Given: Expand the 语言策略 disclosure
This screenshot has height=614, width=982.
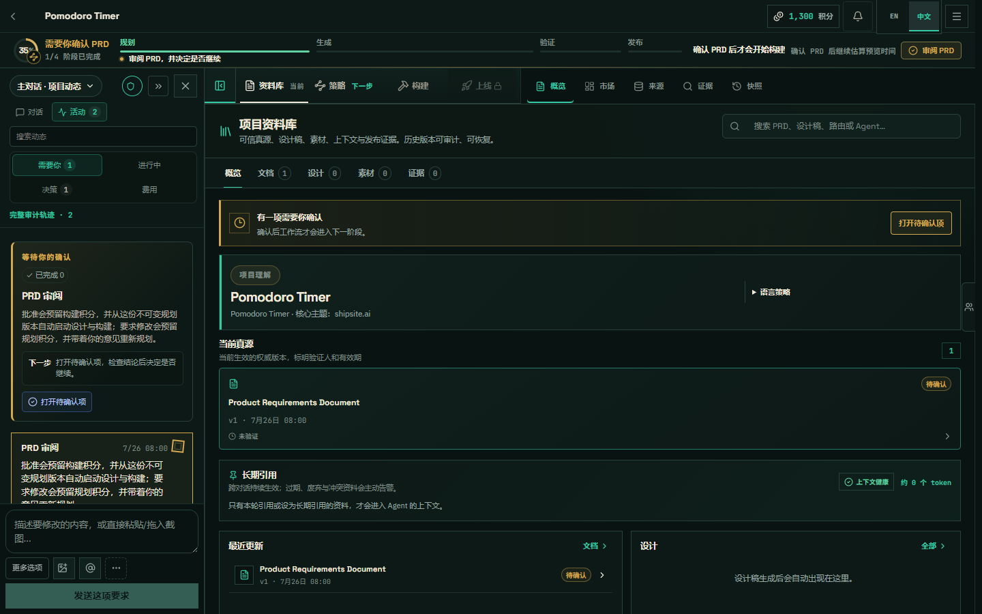Looking at the screenshot, I should (x=771, y=292).
